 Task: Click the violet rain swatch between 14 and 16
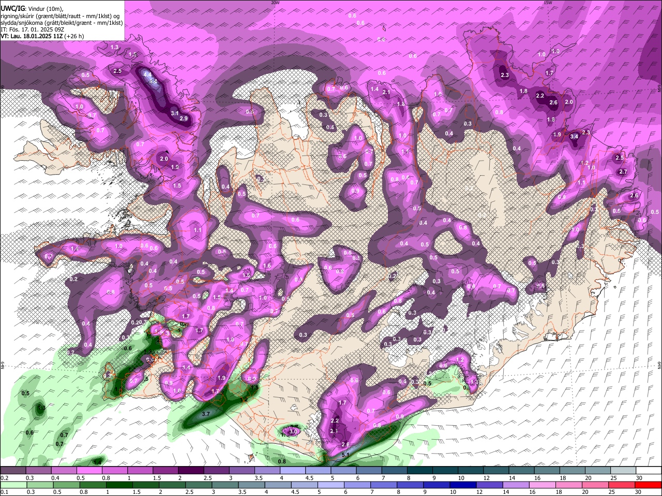[x=517, y=485]
